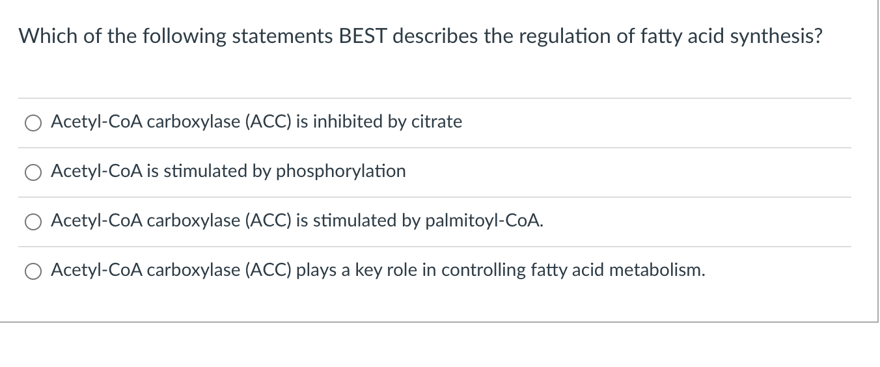This screenshot has height=367, width=880.
Task: Click answer text mentioning palmitoyl-CoA
Action: (297, 221)
